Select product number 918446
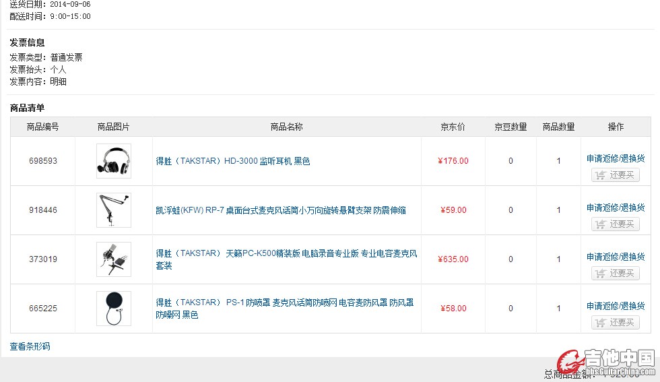Viewport: 660px width, 382px height. pos(43,210)
